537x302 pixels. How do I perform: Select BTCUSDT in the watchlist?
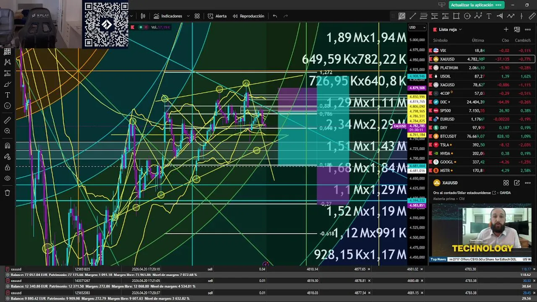click(x=482, y=136)
